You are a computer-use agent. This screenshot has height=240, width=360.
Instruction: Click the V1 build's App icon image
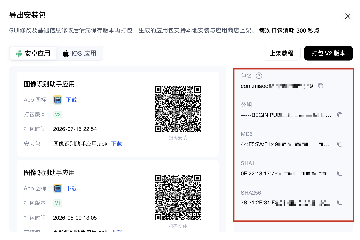58,188
